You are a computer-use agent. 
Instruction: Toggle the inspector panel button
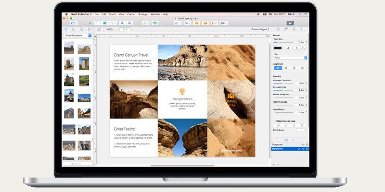[290, 23]
